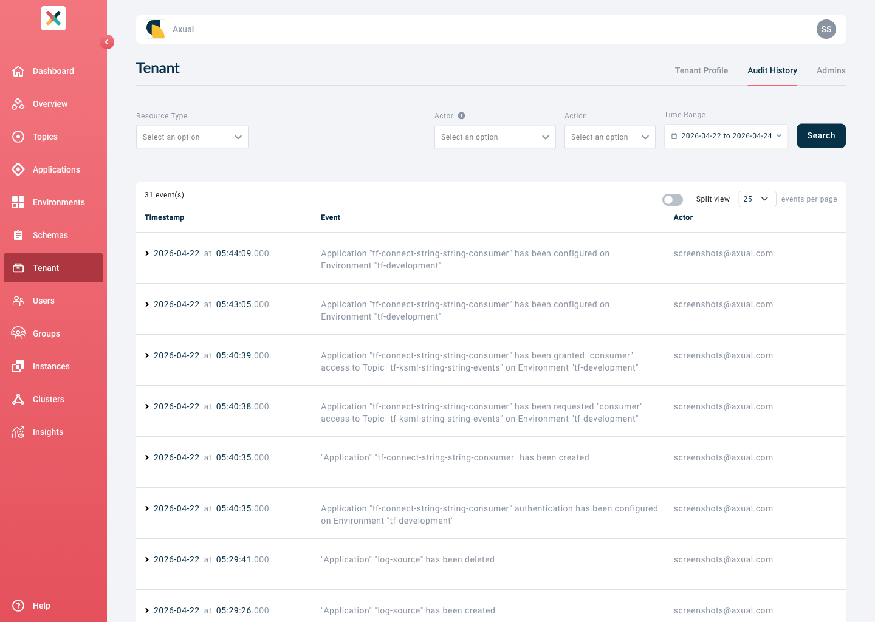Open Dashboard from the sidebar menu
The height and width of the screenshot is (622, 875).
click(53, 71)
